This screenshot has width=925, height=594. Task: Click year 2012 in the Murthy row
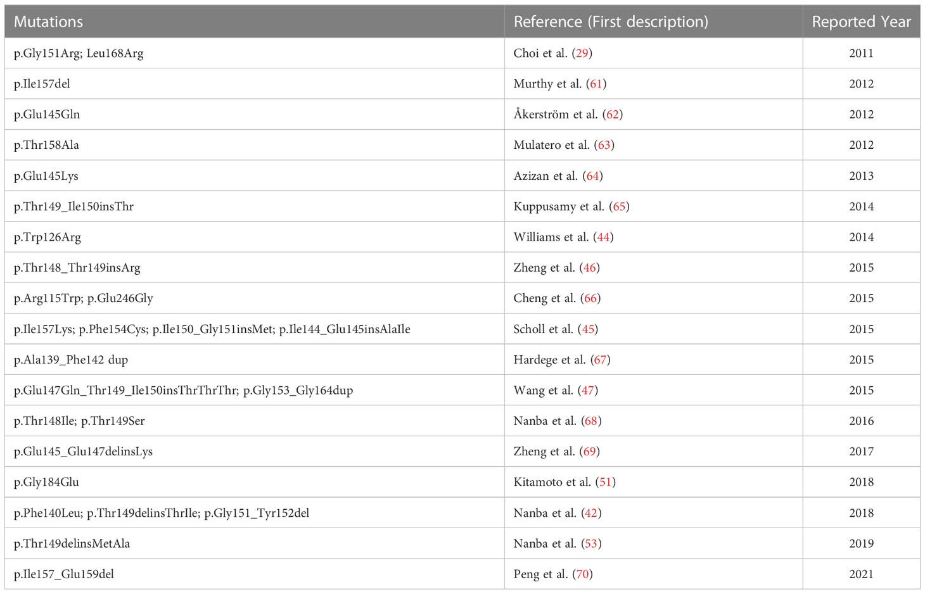click(862, 84)
